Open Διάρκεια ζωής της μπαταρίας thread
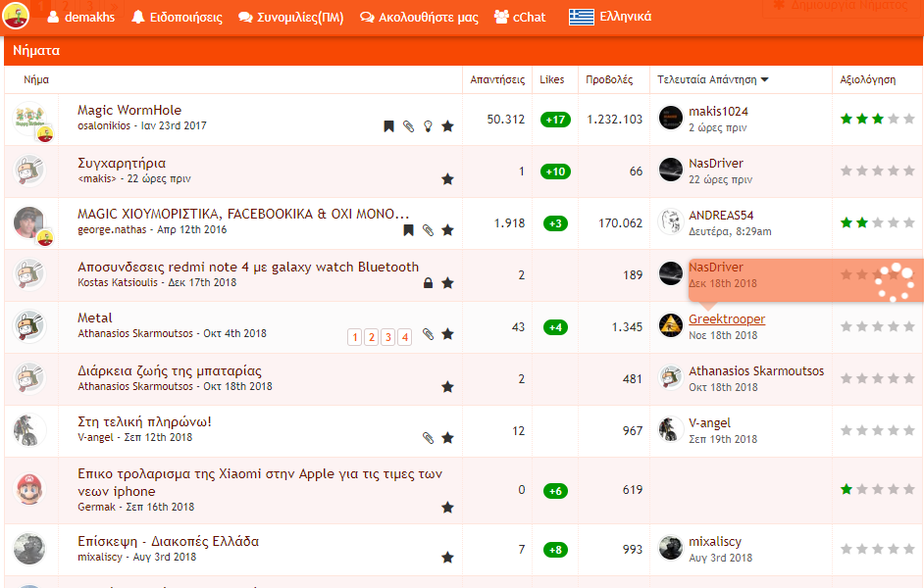The width and height of the screenshot is (924, 588). tap(170, 371)
